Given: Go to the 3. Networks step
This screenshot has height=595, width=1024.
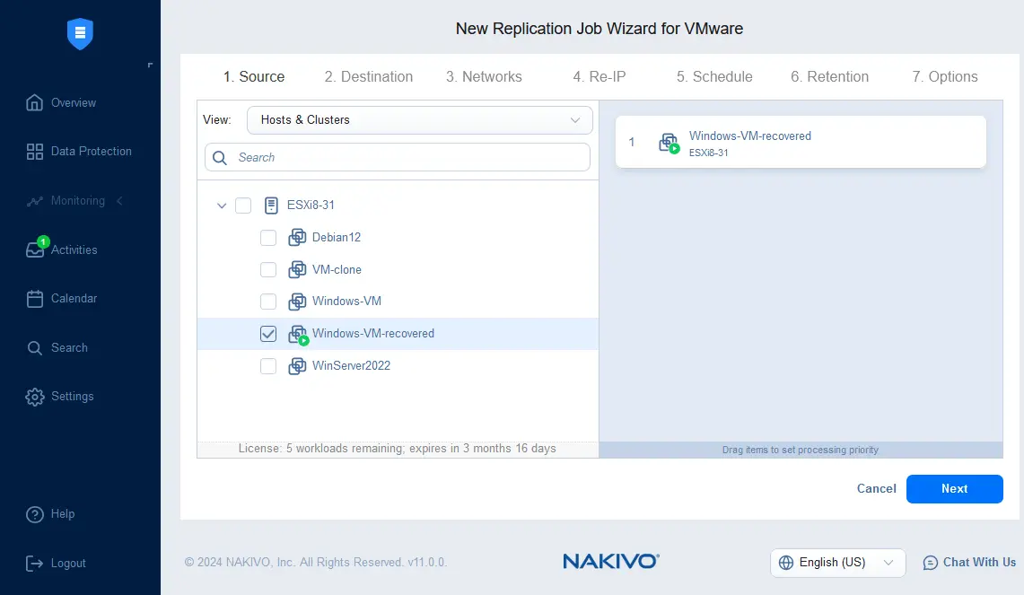Looking at the screenshot, I should 484,76.
